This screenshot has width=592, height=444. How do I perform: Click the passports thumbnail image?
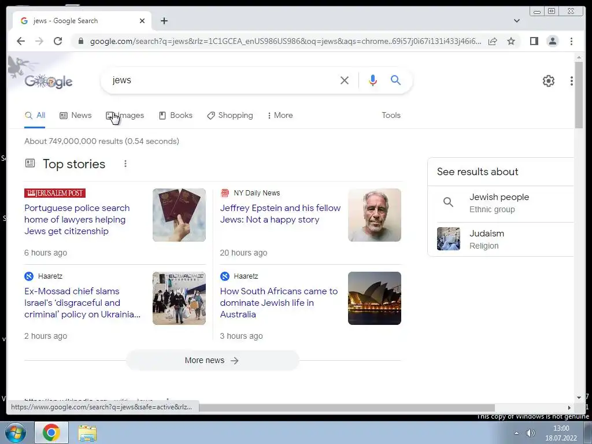pos(179,215)
